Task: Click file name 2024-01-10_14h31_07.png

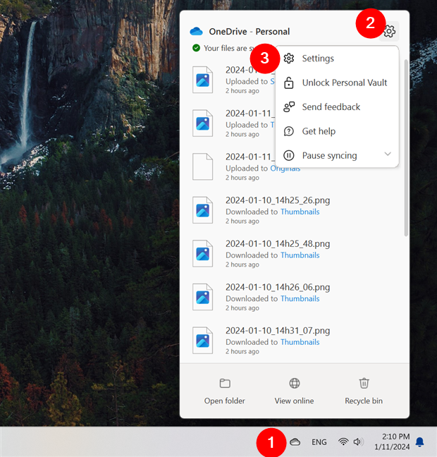Action: click(x=278, y=331)
